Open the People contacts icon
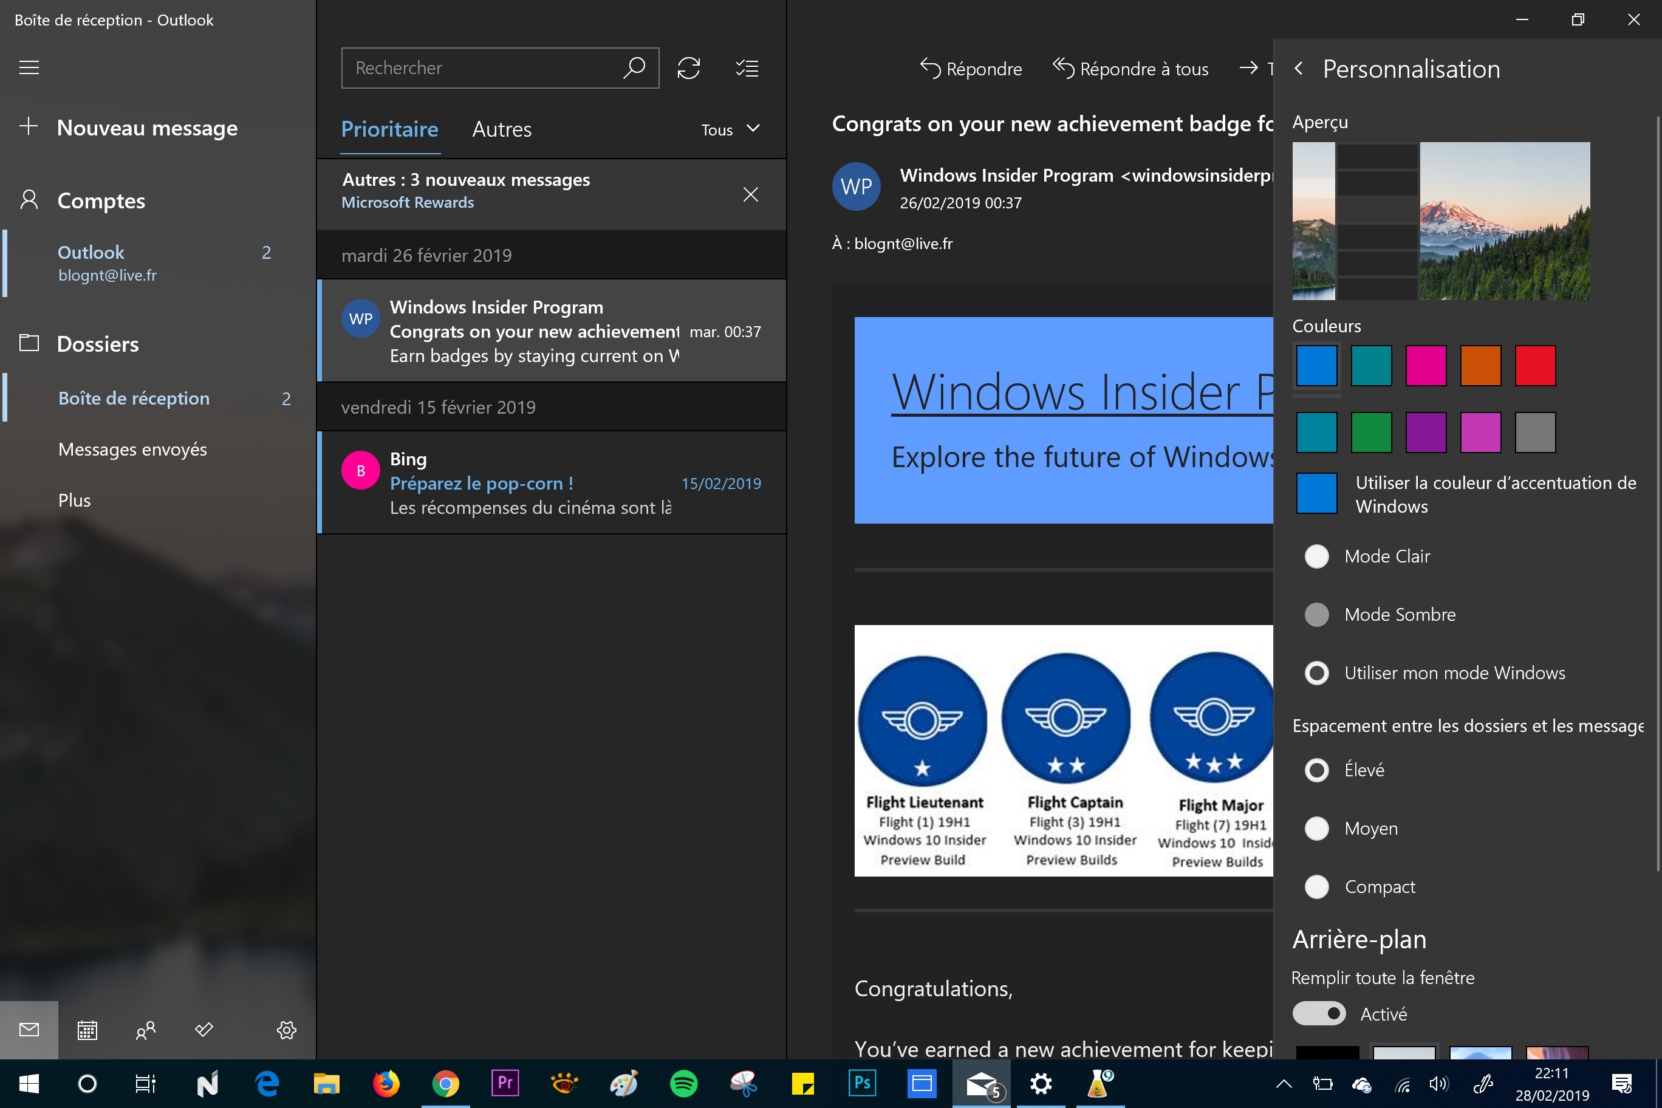Screen dimensions: 1662x1108 (x=145, y=1030)
